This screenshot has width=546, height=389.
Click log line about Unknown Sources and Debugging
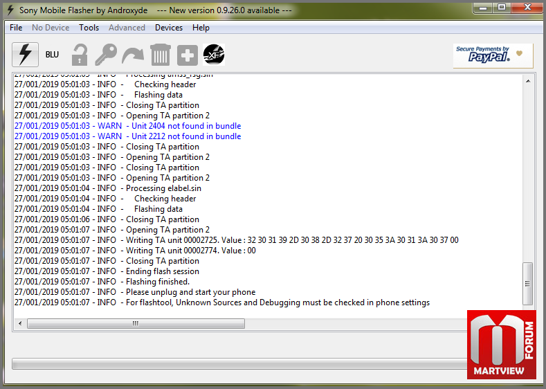click(222, 302)
